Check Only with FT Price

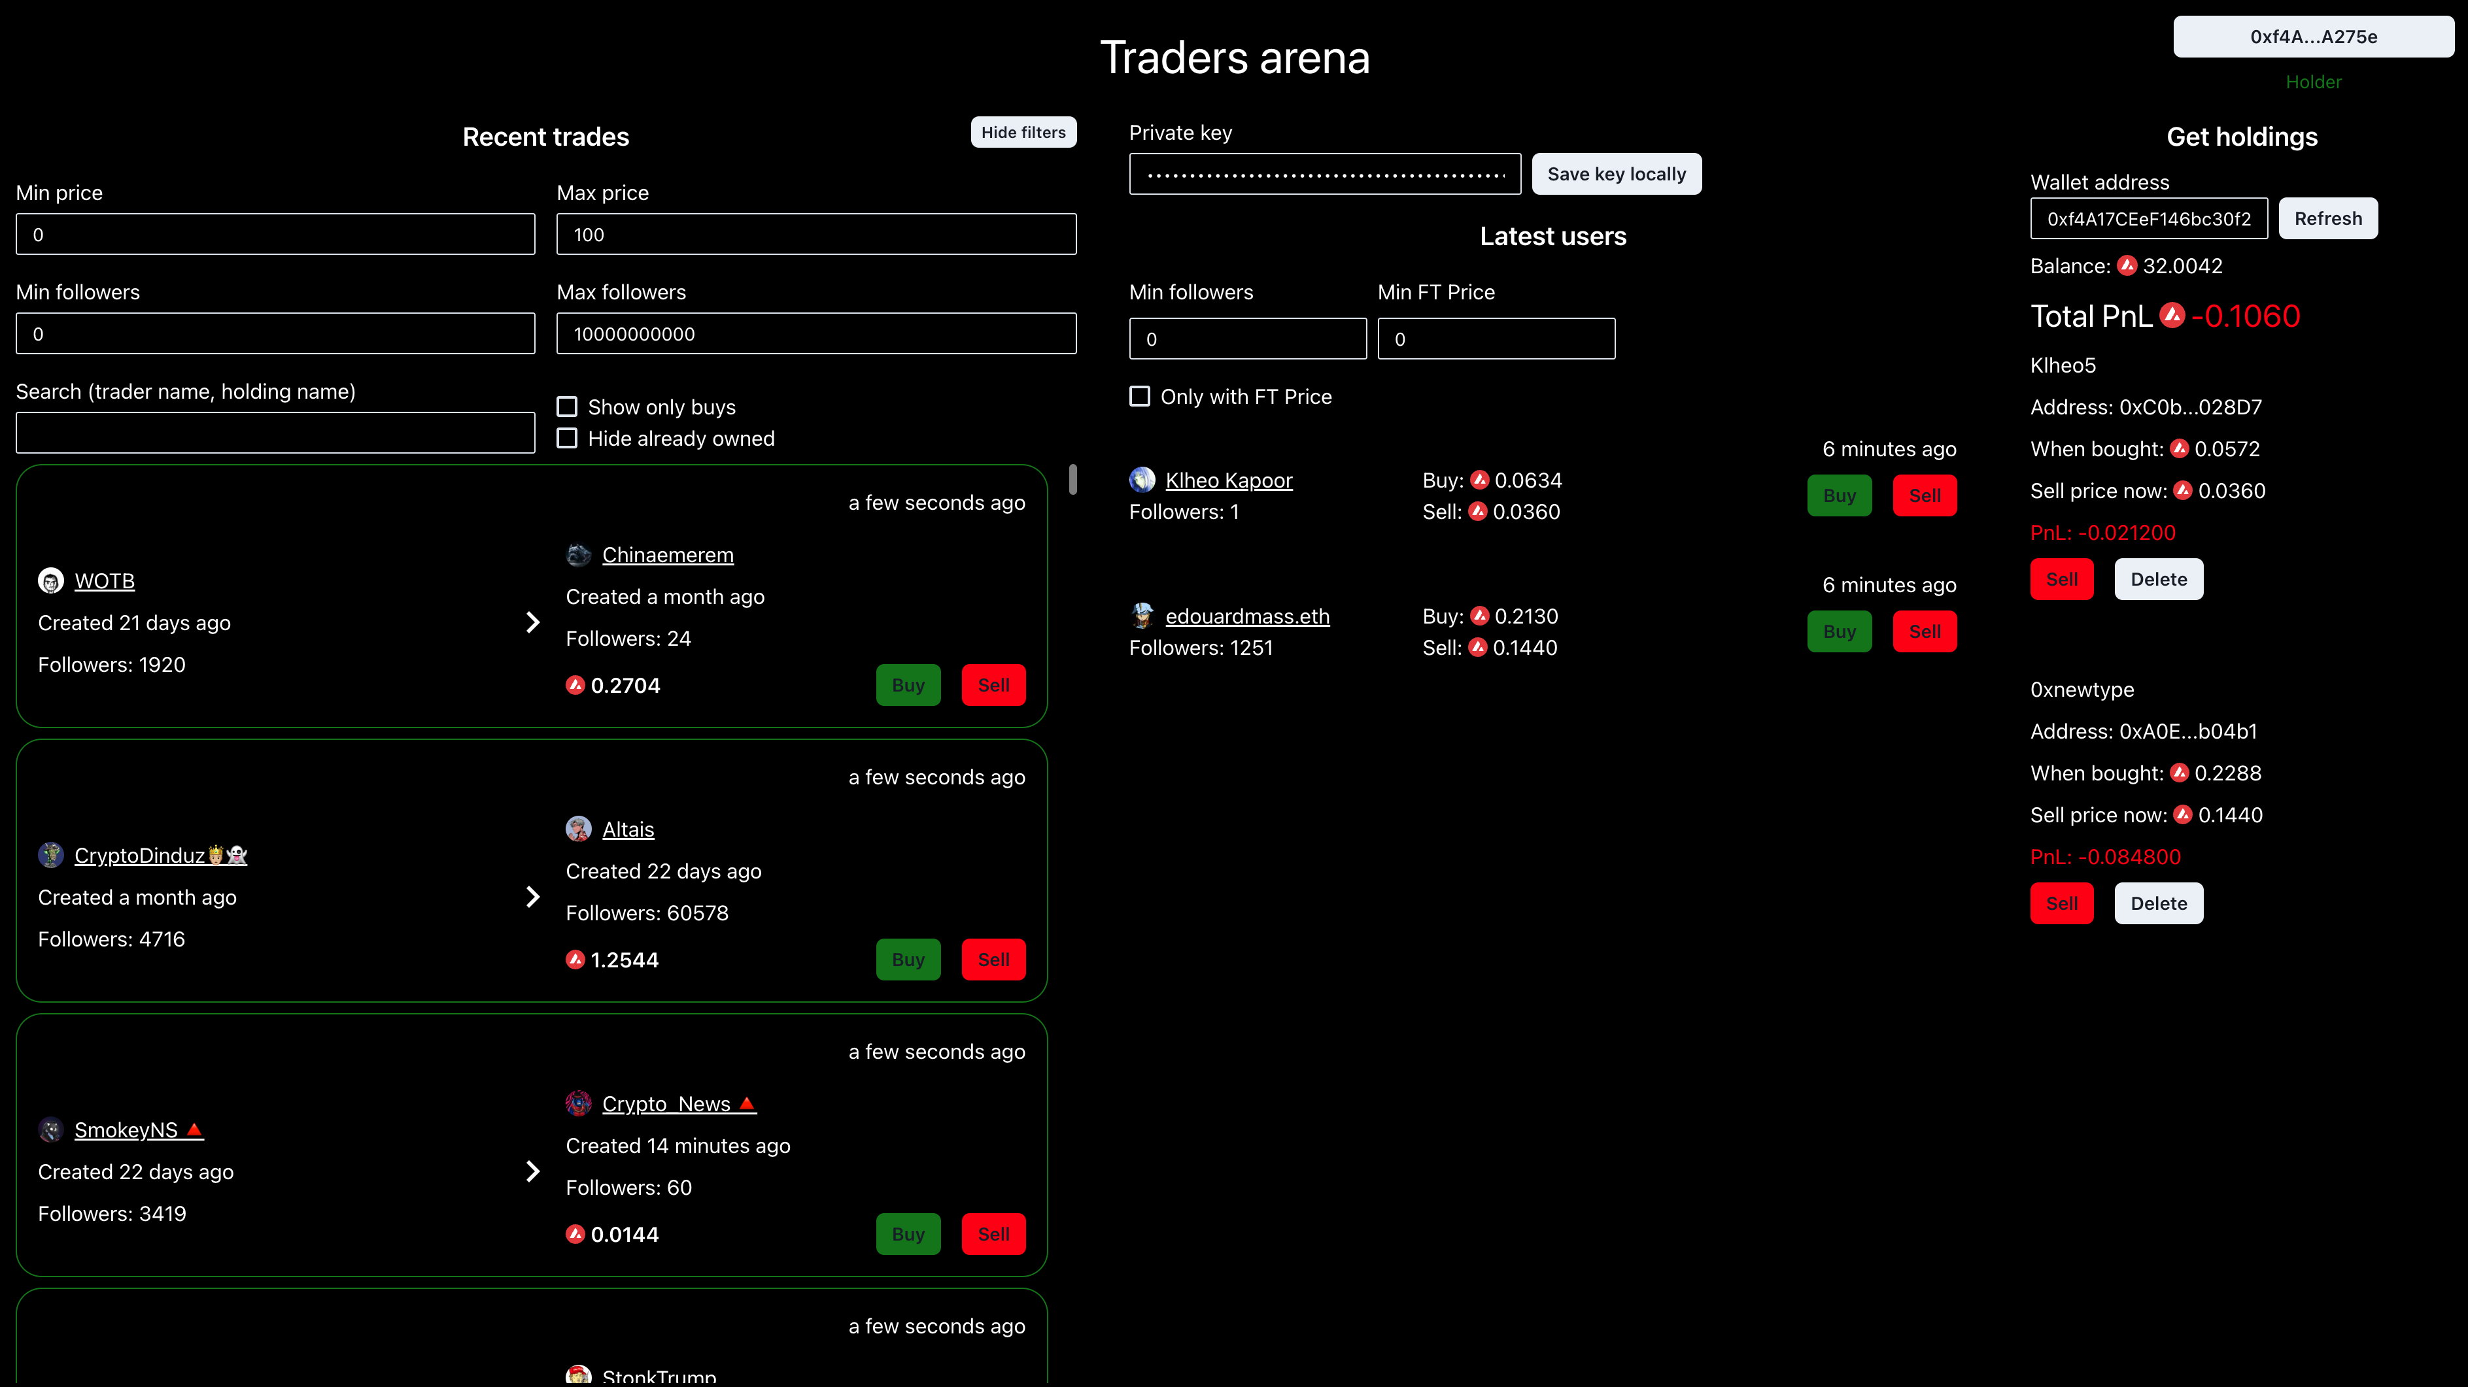tap(1140, 395)
